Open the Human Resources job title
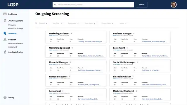Viewport: 187px width, 105px height. click(x=58, y=77)
